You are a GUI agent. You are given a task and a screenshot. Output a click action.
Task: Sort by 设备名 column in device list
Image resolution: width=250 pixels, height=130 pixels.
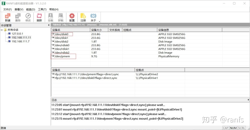[x=70, y=30]
